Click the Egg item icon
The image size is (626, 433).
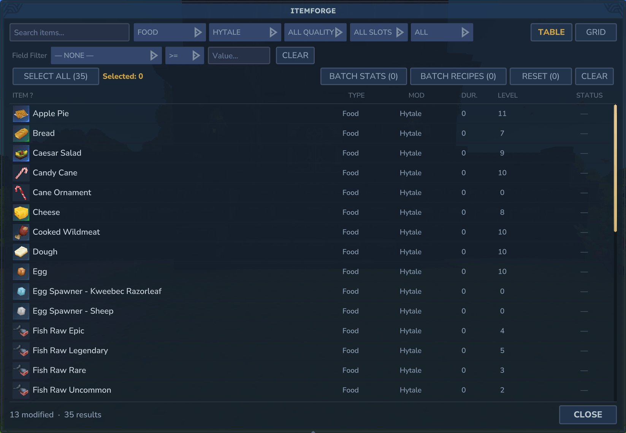click(x=21, y=272)
